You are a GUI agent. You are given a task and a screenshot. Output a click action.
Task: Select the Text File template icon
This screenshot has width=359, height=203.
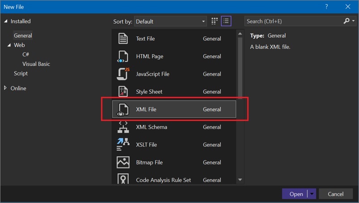(123, 39)
